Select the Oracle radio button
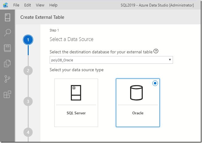The height and width of the screenshot is (143, 202). tap(155, 83)
